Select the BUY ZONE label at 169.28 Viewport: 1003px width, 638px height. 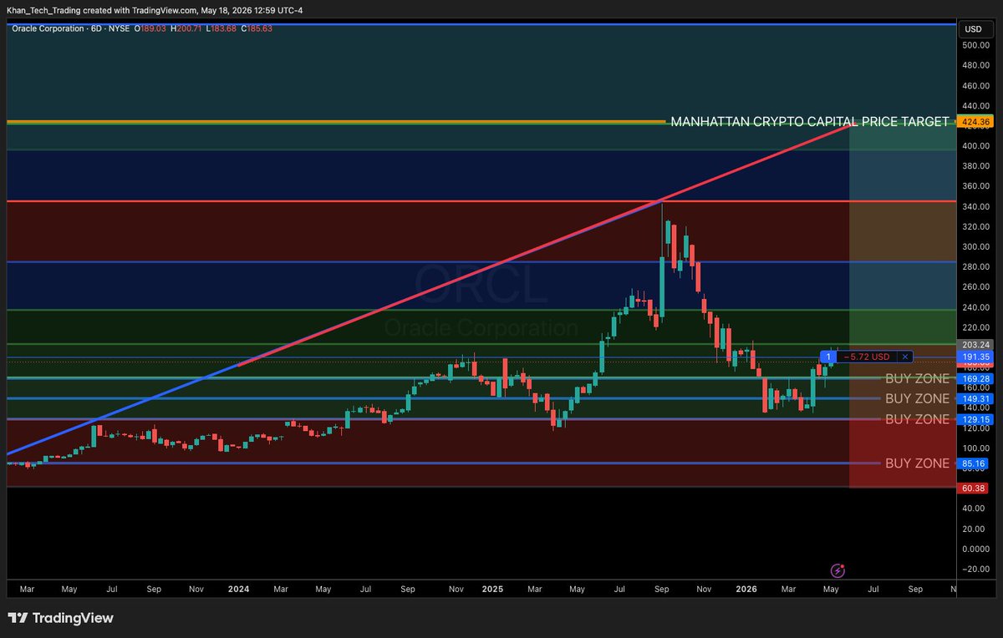point(917,378)
